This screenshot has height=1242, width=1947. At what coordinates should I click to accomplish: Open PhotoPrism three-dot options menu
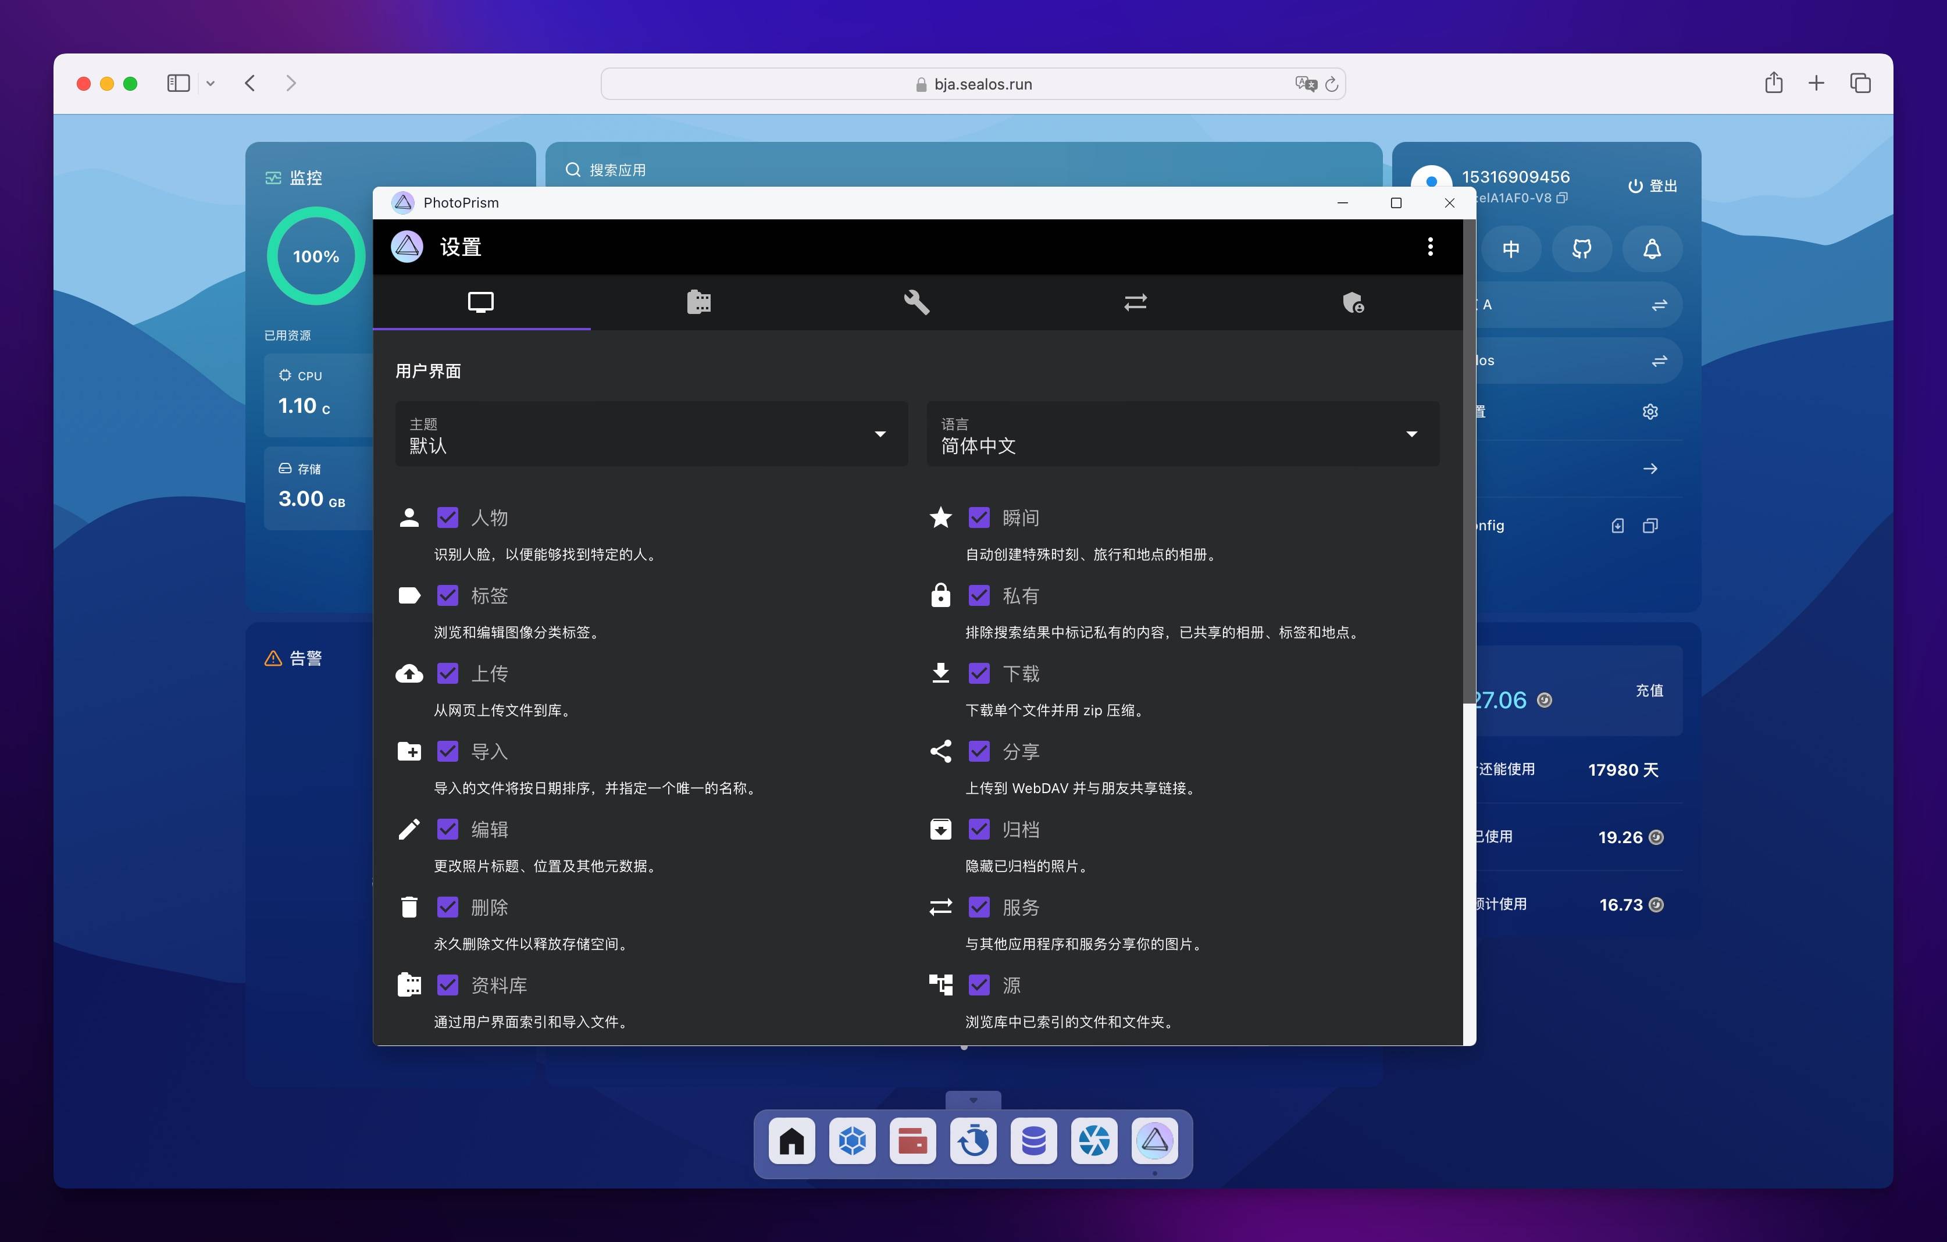click(x=1429, y=247)
